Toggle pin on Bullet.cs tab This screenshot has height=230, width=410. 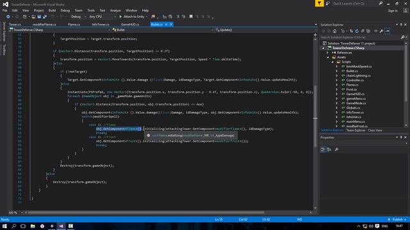(x=167, y=24)
